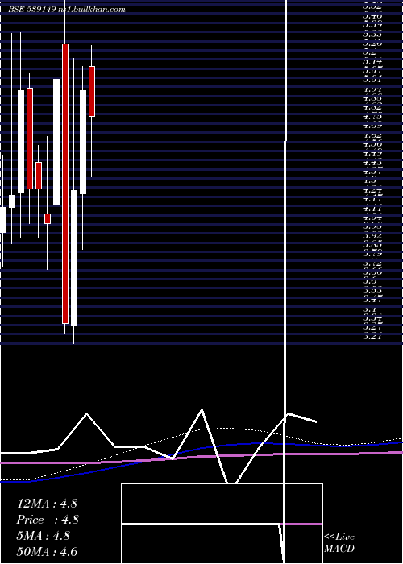Select the 50MA : 4.6 readout

pyautogui.click(x=47, y=552)
